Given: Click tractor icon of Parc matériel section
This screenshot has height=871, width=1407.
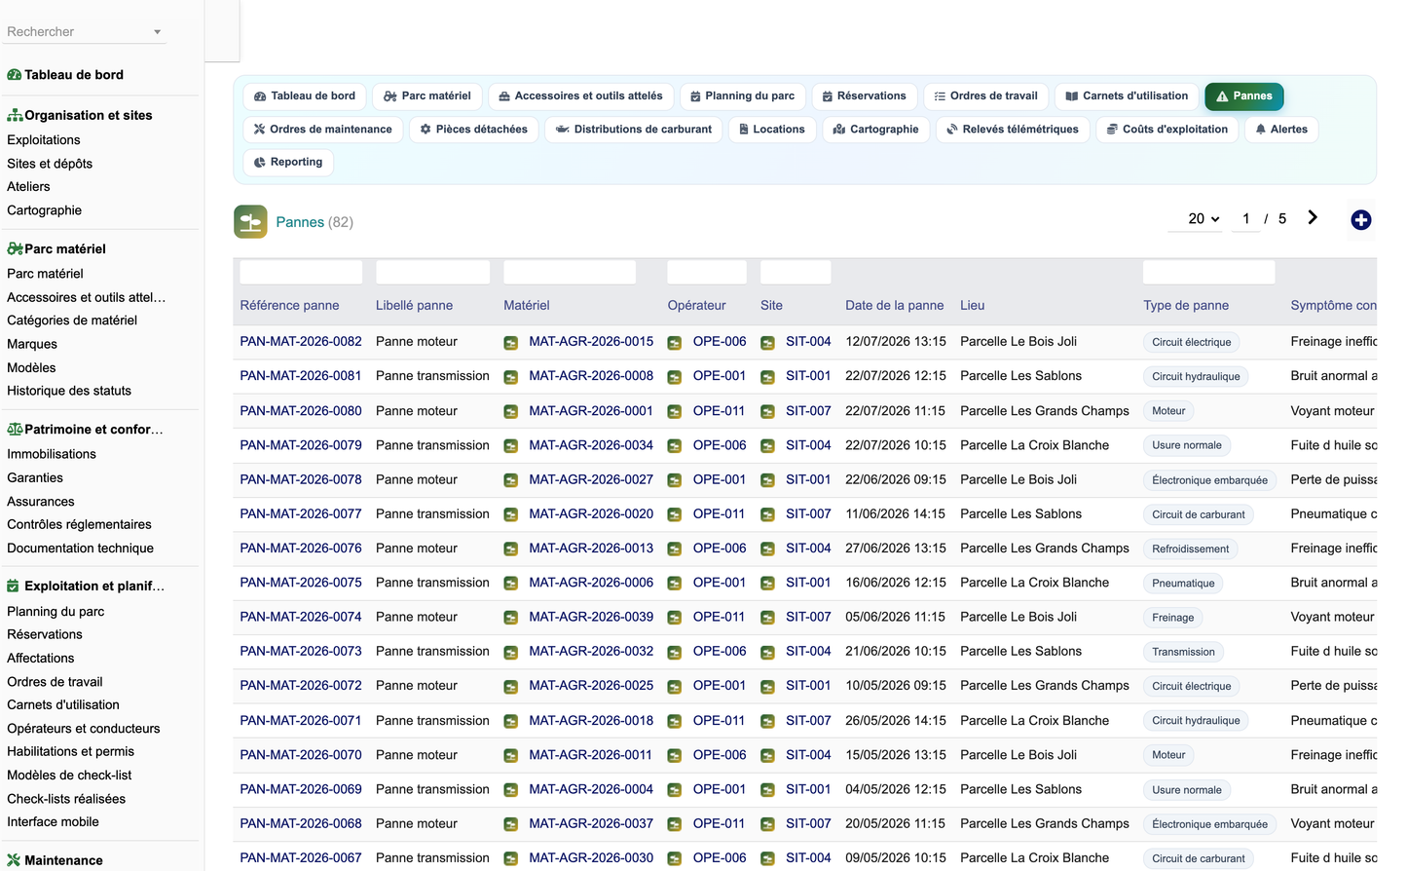Looking at the screenshot, I should pyautogui.click(x=15, y=248).
